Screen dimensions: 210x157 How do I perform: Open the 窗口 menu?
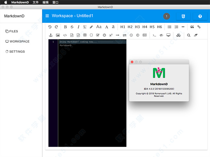[55, 2]
